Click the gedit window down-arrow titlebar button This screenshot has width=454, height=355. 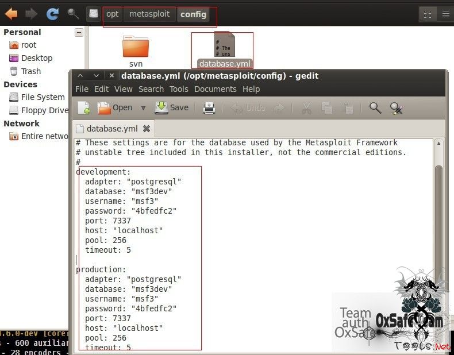(x=96, y=76)
